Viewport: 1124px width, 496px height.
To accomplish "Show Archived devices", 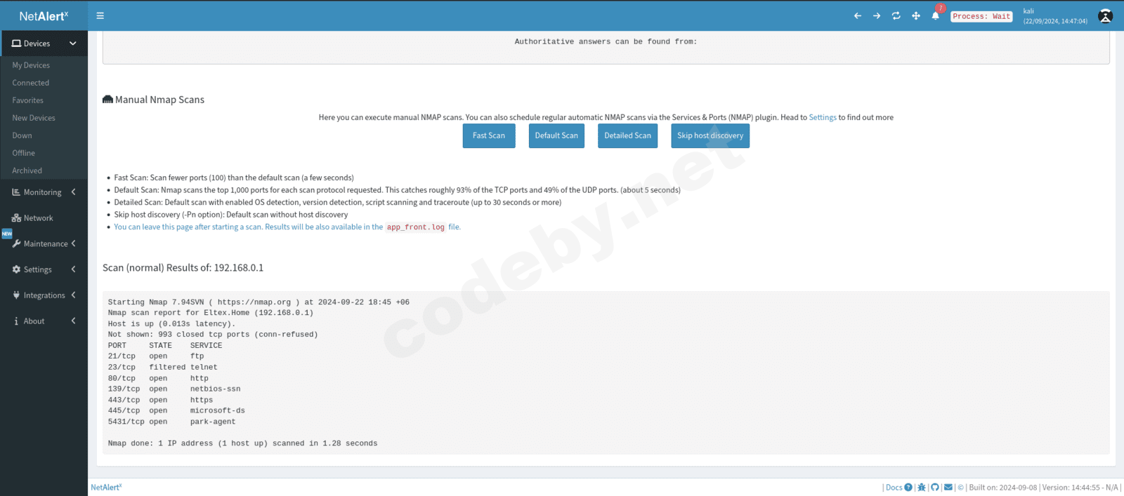I will click(27, 170).
